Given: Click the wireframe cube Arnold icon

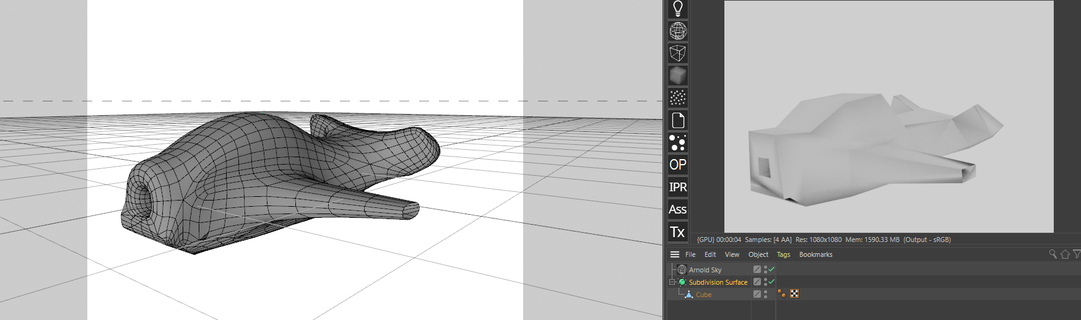Looking at the screenshot, I should [678, 53].
